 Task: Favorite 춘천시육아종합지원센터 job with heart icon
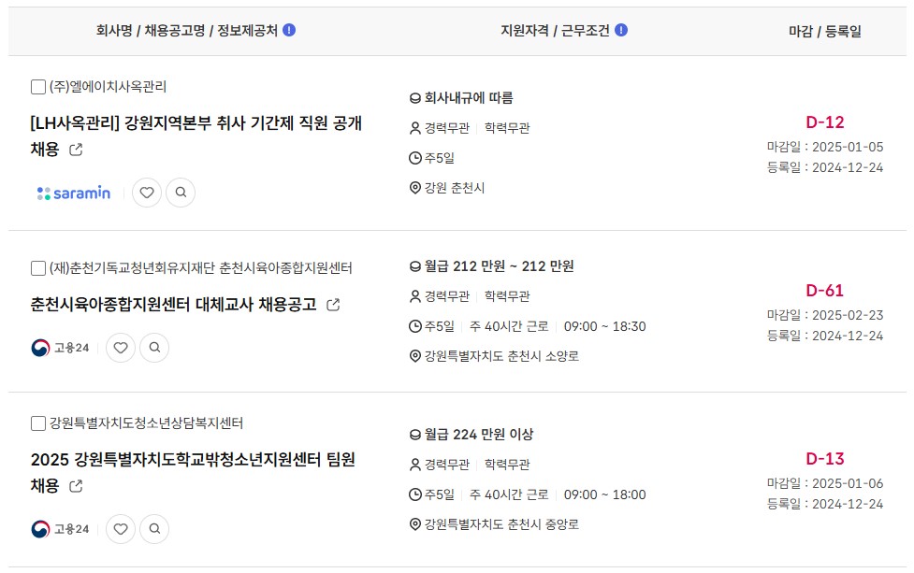pyautogui.click(x=121, y=348)
